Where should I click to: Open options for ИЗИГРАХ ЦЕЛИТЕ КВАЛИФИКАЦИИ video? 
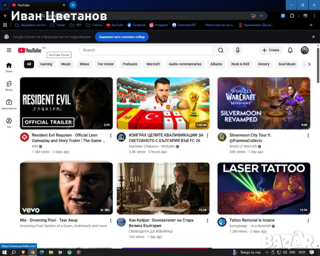click(x=207, y=135)
